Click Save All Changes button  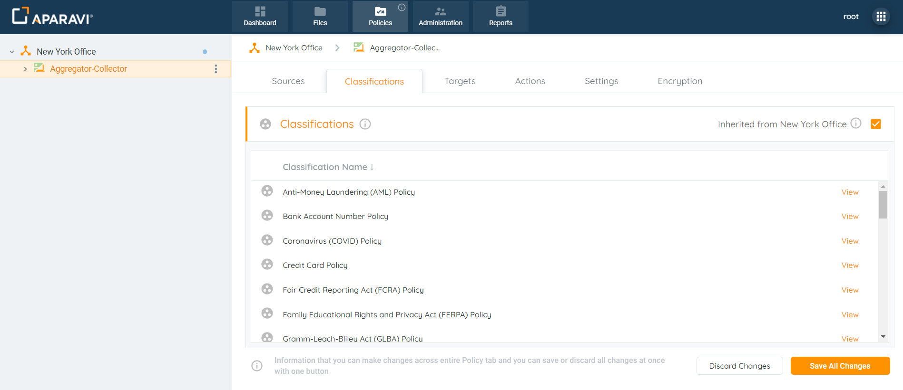tap(840, 366)
